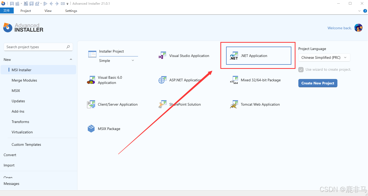Click the Back arrow toolbar icon
The width and height of the screenshot is (368, 196).
51,4
